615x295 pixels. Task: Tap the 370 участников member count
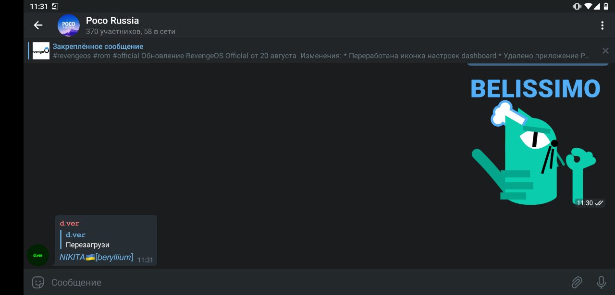click(x=114, y=32)
